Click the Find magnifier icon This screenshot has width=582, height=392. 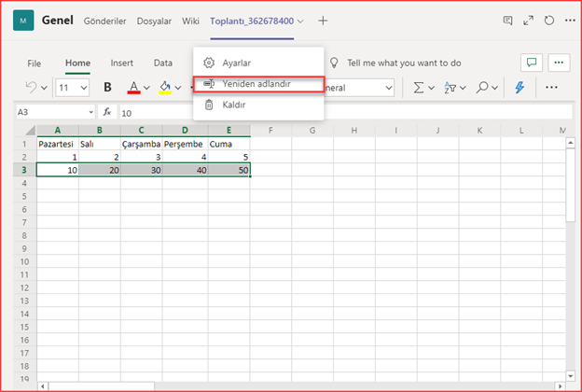point(482,88)
